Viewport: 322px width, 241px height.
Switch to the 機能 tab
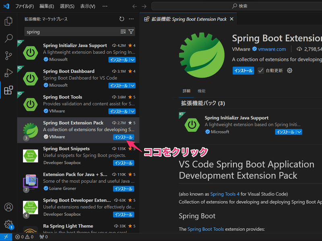(201, 91)
